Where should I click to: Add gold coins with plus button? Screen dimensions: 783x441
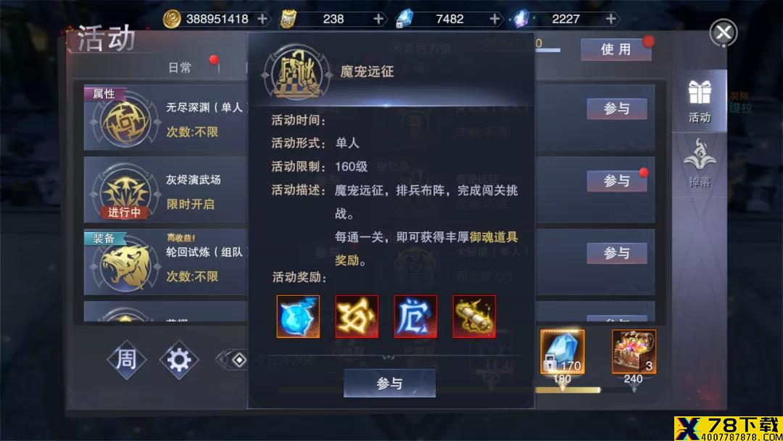click(x=262, y=19)
